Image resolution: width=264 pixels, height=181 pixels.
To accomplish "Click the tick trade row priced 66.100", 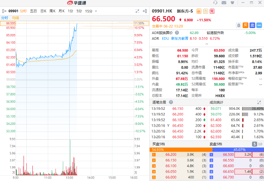I will pos(178,120).
